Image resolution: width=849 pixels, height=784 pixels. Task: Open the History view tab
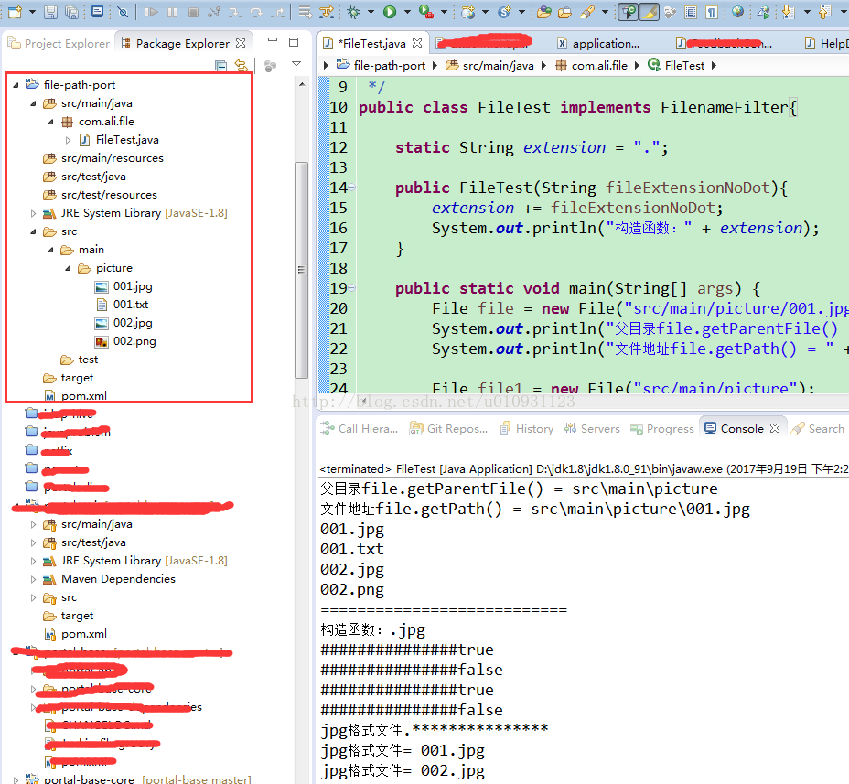tap(527, 429)
